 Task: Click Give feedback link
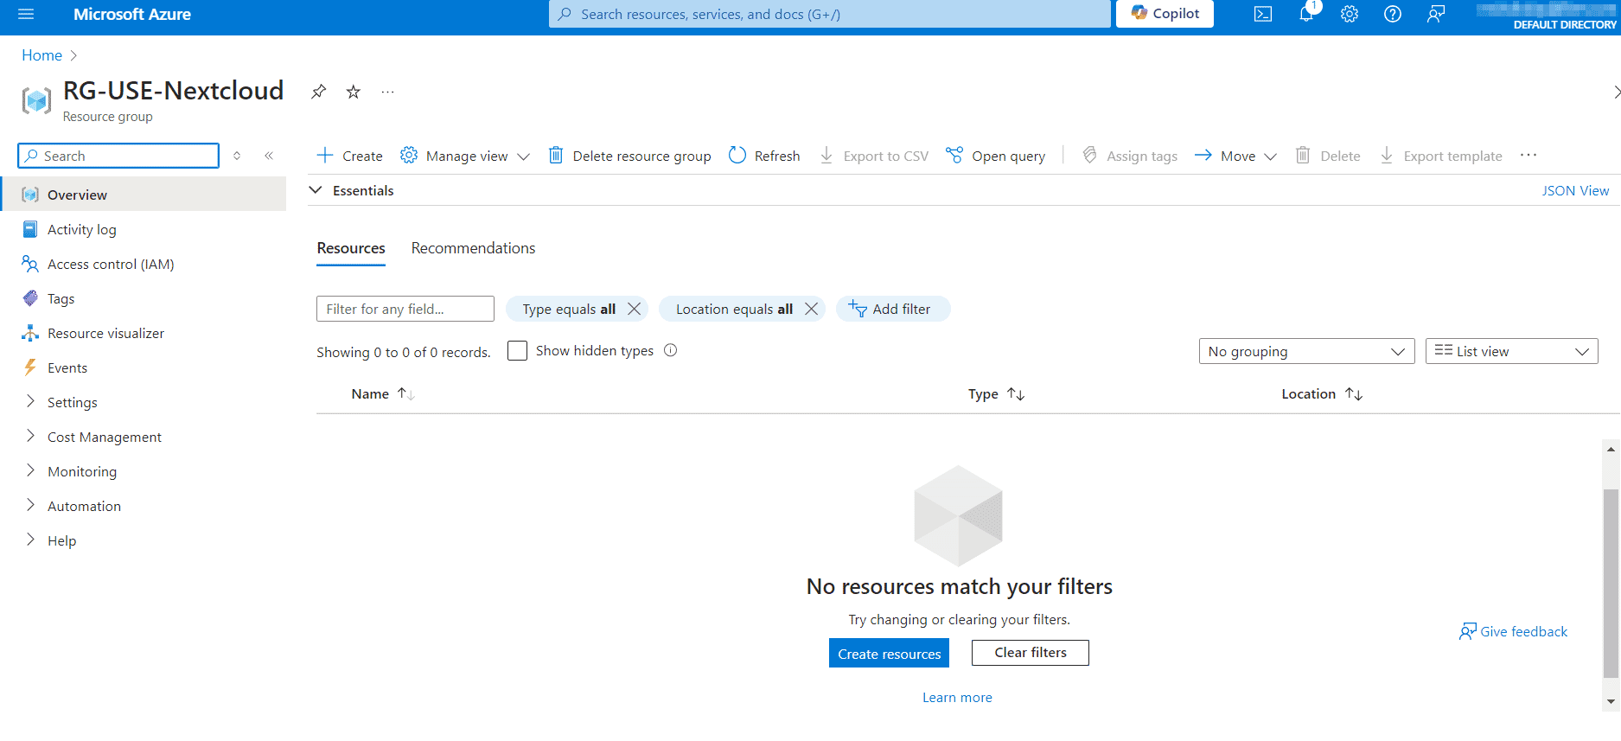tap(1514, 631)
